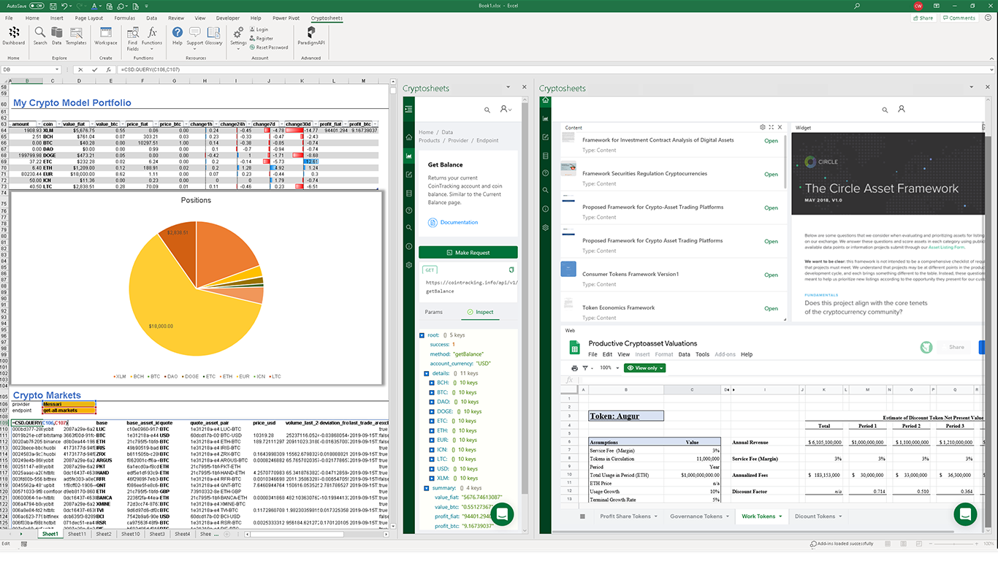Screen dimensions: 998x561
Task: Click the search magnifier atop the middle pane
Action: (x=488, y=110)
